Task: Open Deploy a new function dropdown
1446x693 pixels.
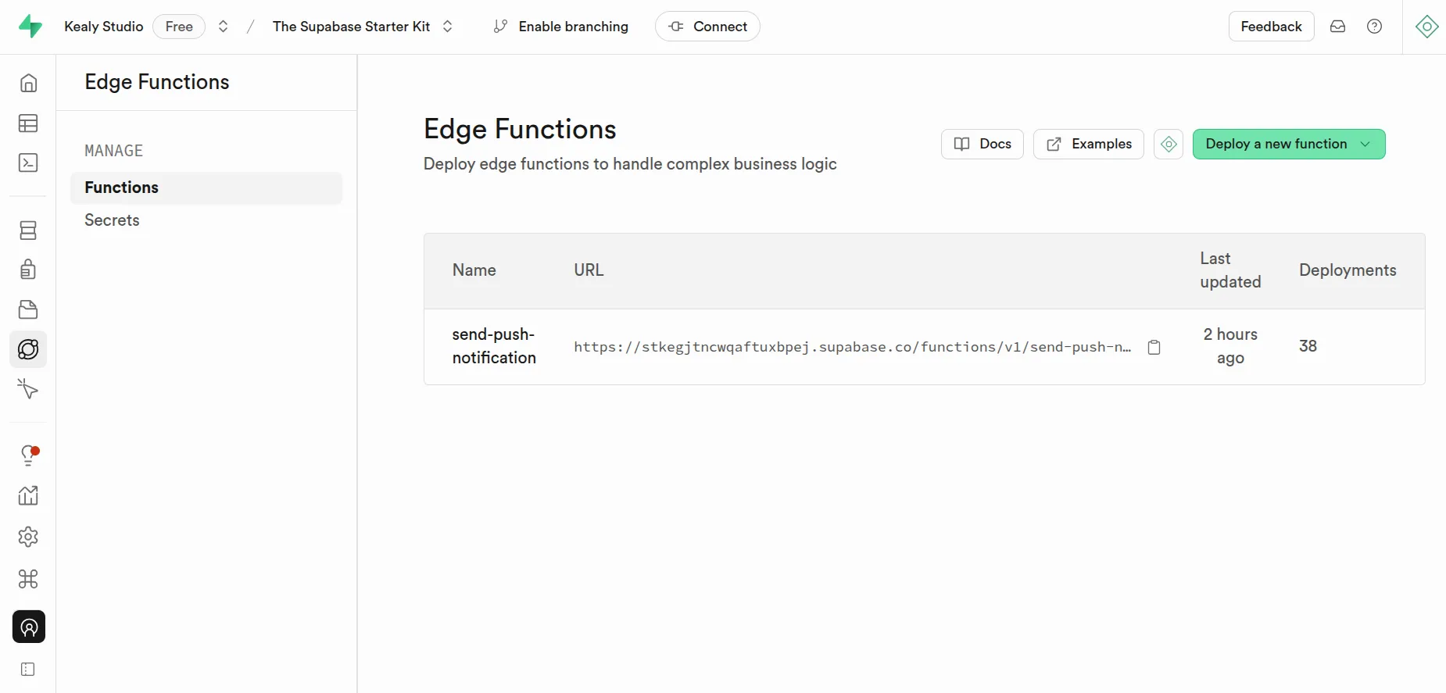Action: point(1288,144)
